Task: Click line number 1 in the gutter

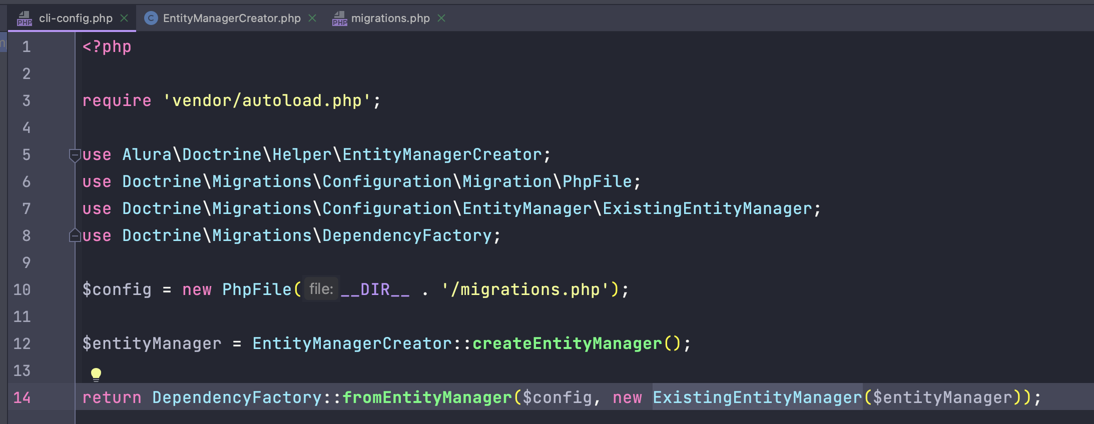Action: 27,46
